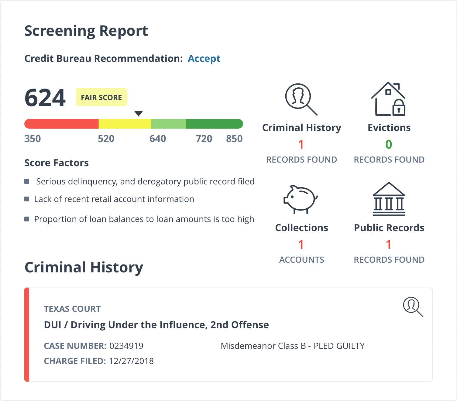
Task: Click the 624 credit score number
Action: coord(45,98)
